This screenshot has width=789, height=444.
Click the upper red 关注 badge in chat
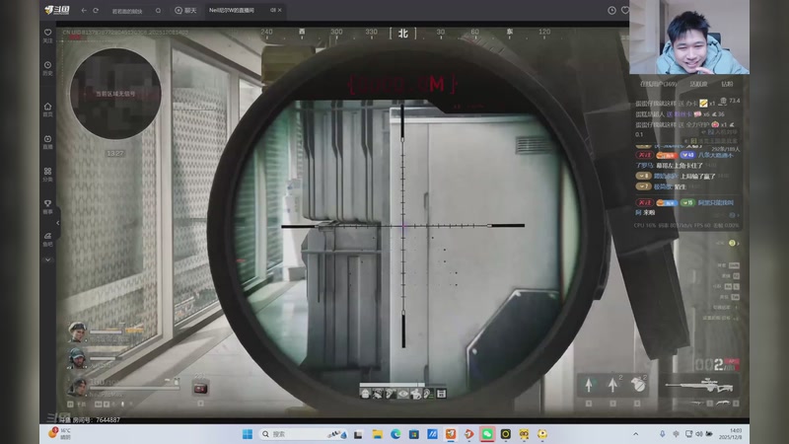pyautogui.click(x=645, y=155)
